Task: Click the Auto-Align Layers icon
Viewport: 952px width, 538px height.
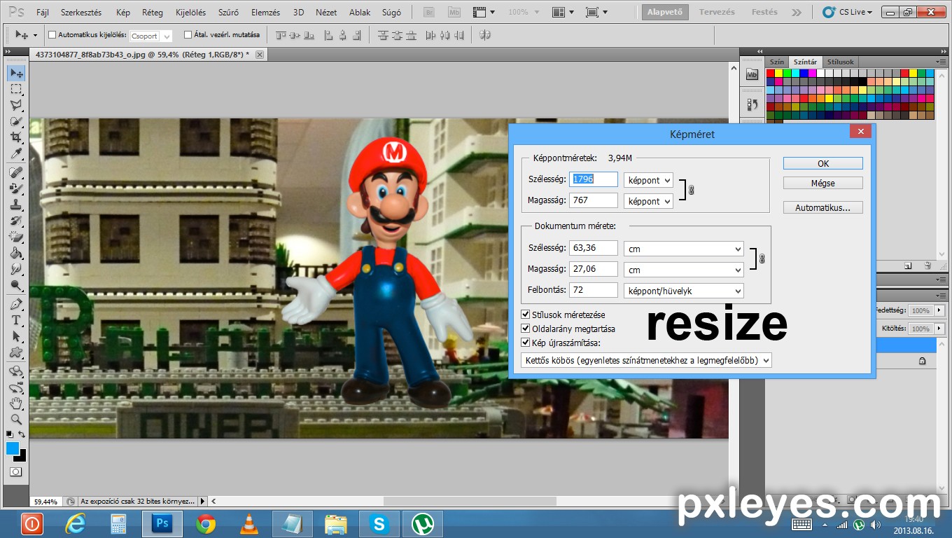Action: (484, 35)
